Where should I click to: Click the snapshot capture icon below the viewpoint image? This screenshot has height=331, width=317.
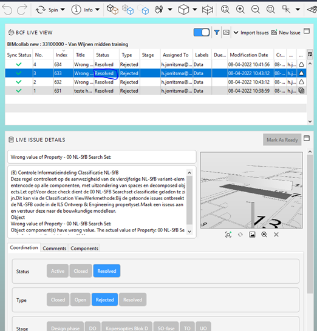tap(228, 235)
